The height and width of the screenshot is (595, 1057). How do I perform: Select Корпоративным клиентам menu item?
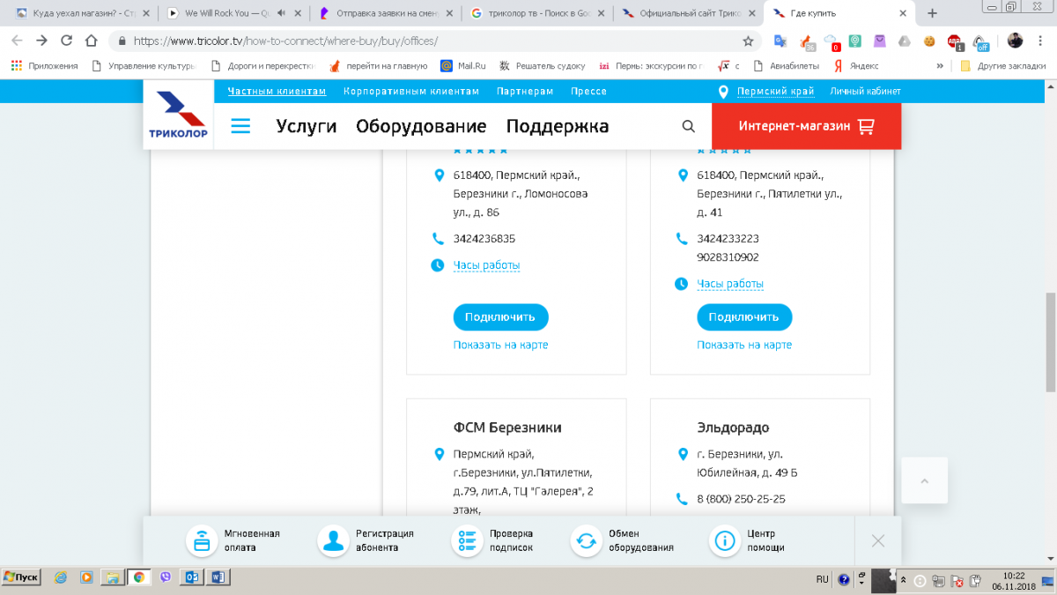point(411,92)
